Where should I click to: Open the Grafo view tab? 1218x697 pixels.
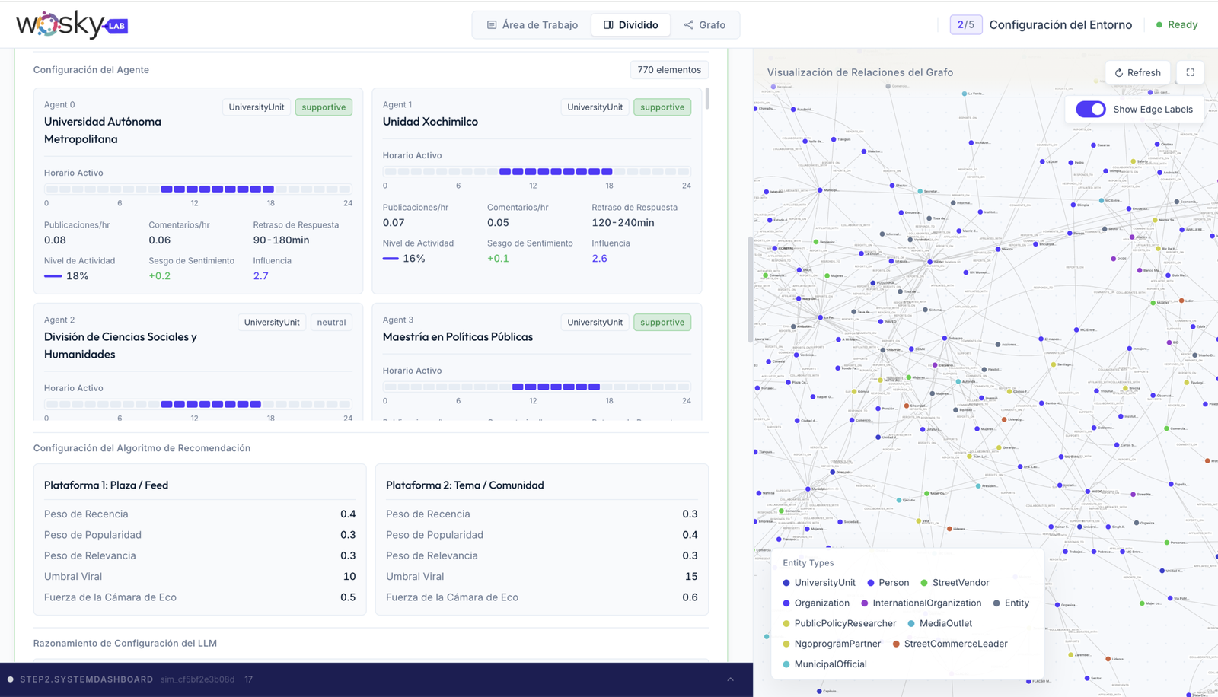tap(704, 24)
